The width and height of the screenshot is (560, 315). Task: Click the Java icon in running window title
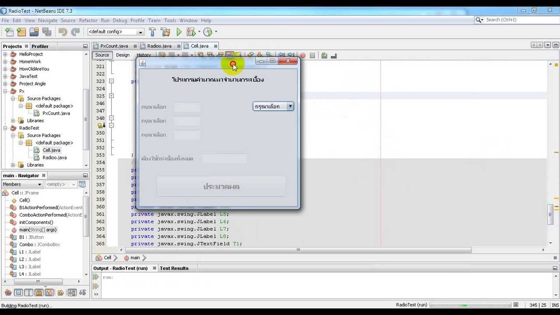[x=142, y=63]
